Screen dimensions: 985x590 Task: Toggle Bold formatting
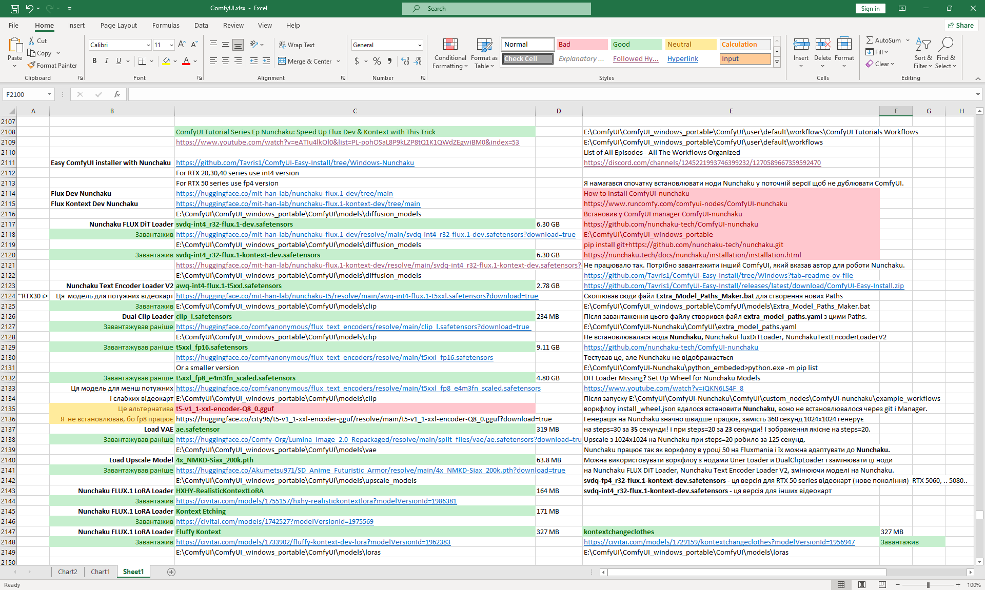click(x=94, y=61)
